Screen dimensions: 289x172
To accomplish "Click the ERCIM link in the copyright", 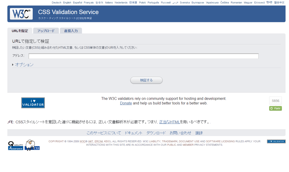I will pyautogui.click(x=98, y=141).
